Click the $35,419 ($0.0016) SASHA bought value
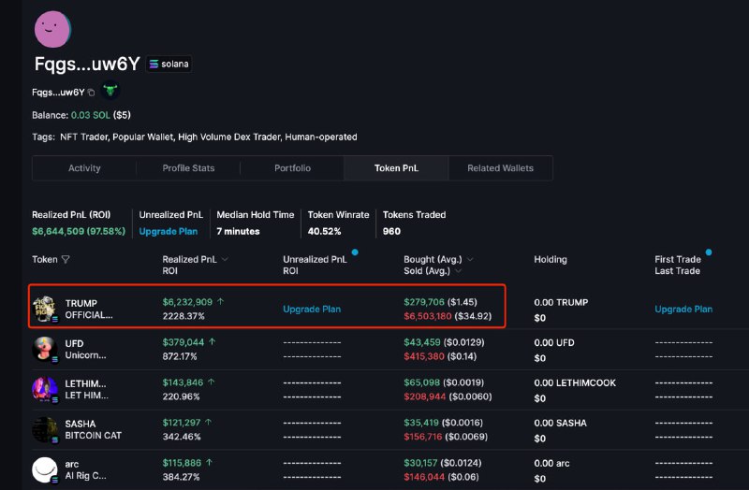The image size is (749, 490). click(443, 423)
